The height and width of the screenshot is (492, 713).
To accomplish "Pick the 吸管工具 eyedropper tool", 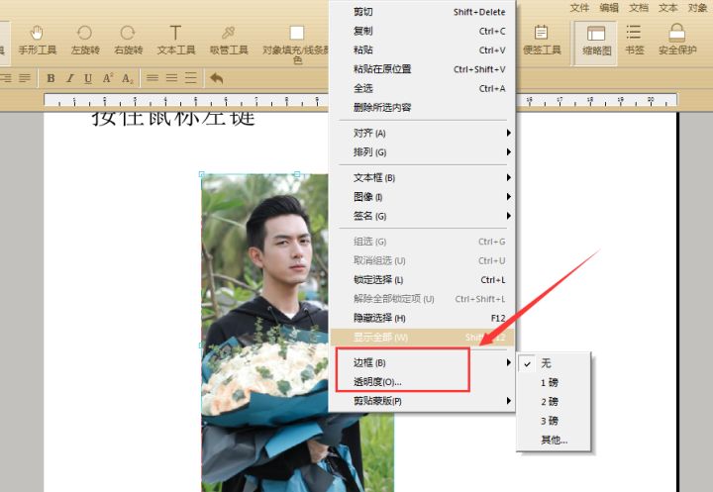I will tap(229, 40).
